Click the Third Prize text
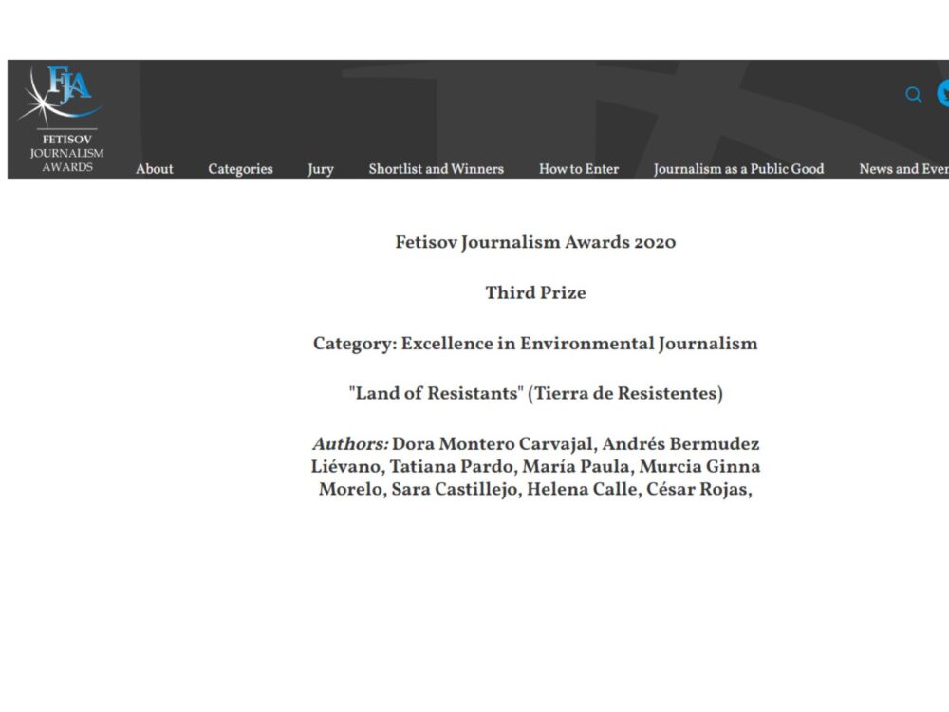 pos(535,292)
